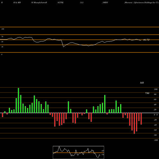The image size is (159, 159).
Task: Click the longest red bar near -80
Action: 134,123
